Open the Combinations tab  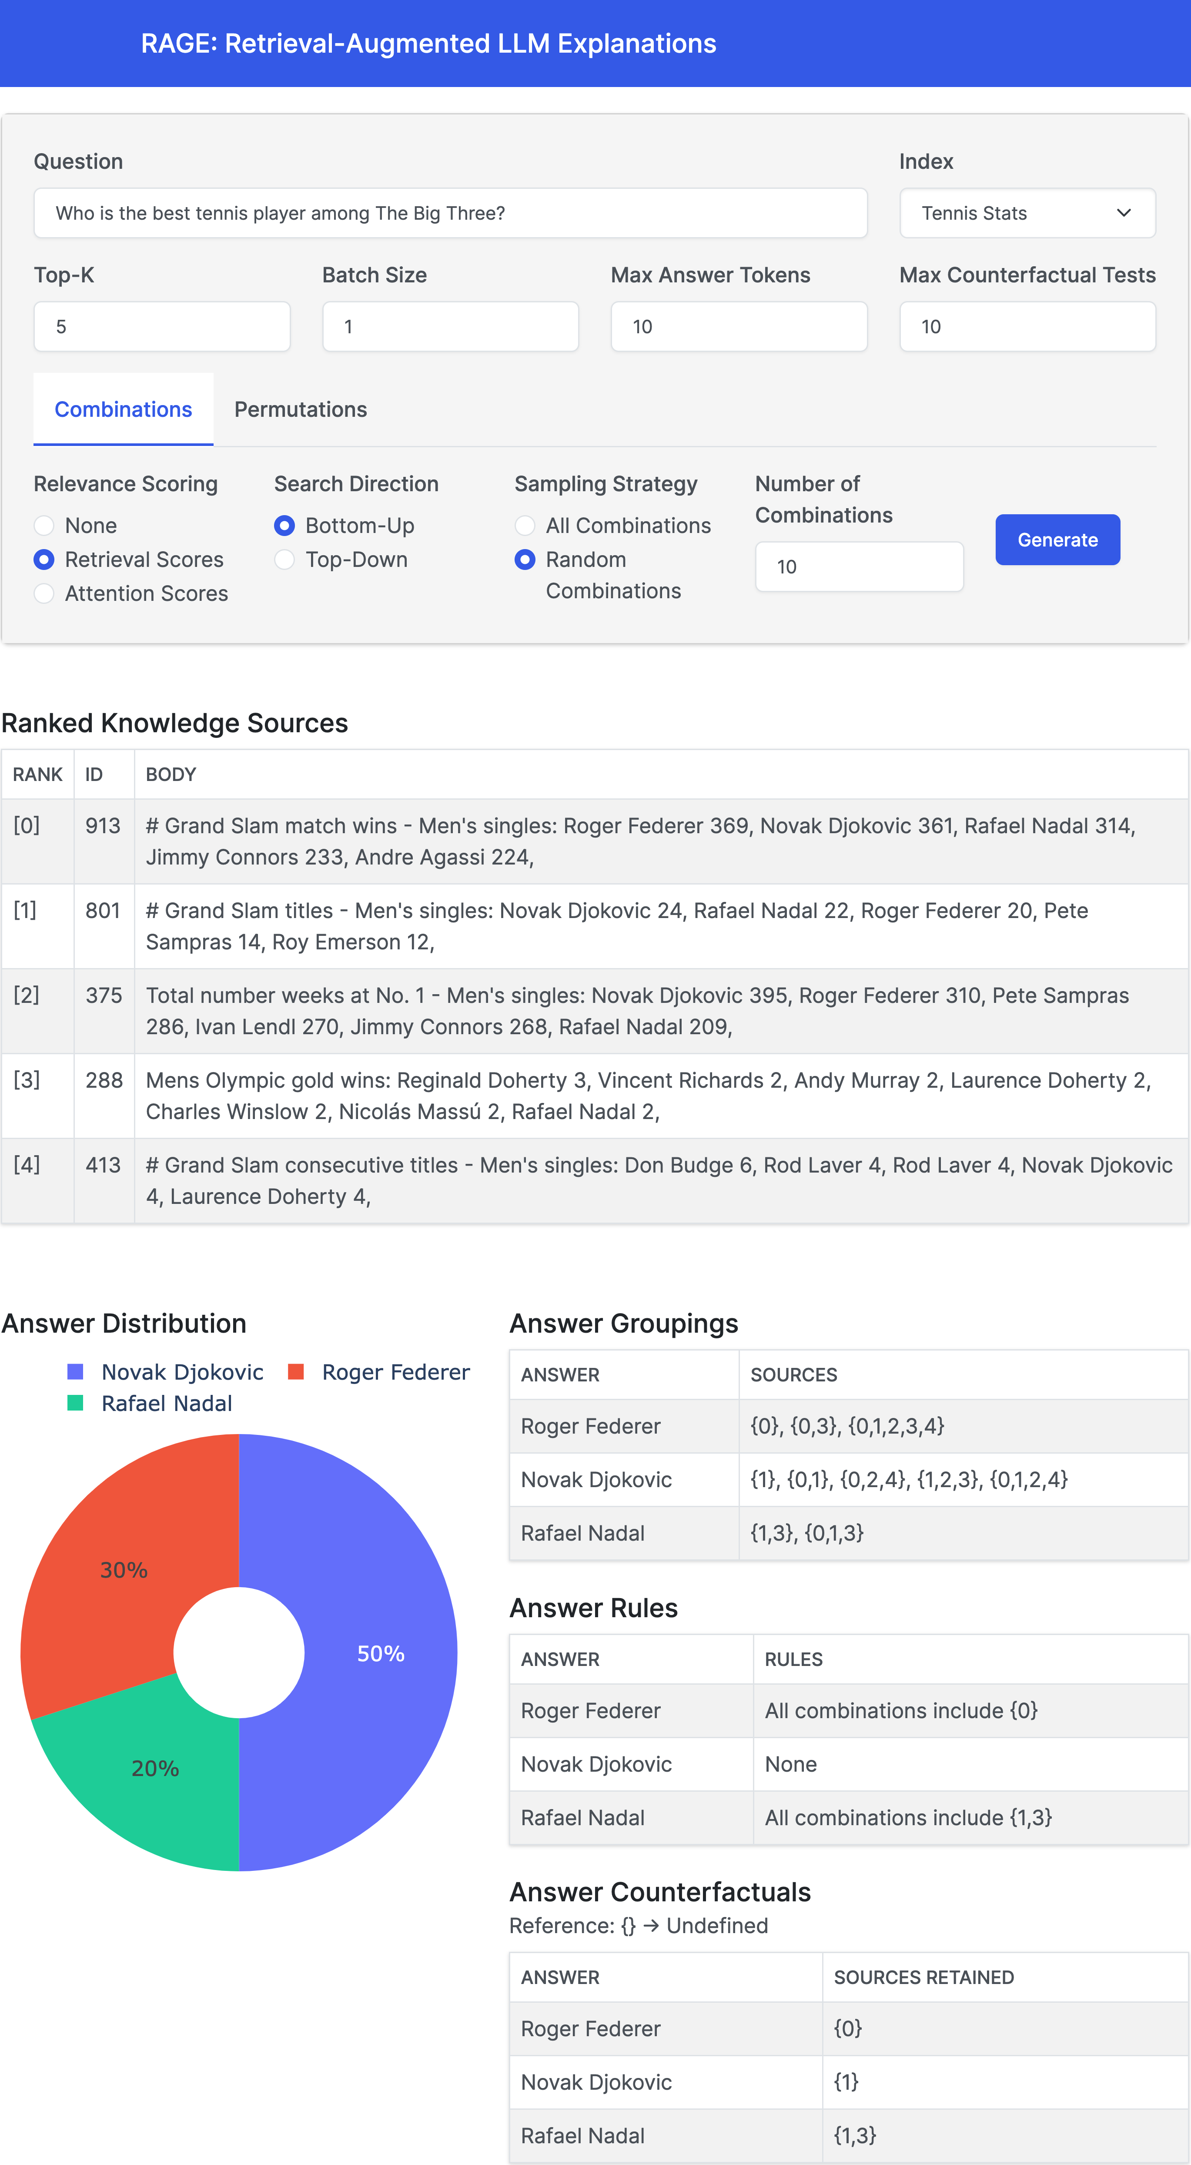click(x=124, y=409)
